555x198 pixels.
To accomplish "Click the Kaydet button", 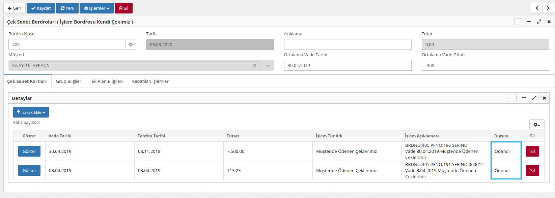I will (41, 8).
